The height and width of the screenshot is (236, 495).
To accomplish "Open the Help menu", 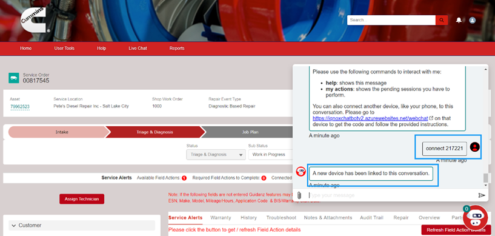I will (x=101, y=49).
